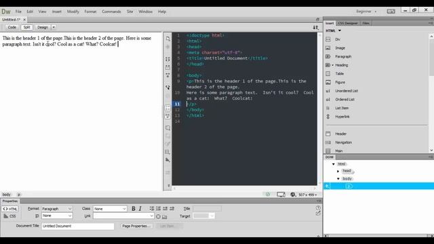434x244 pixels.
Task: Select the Untitled-1 document tab
Action: pyautogui.click(x=11, y=20)
